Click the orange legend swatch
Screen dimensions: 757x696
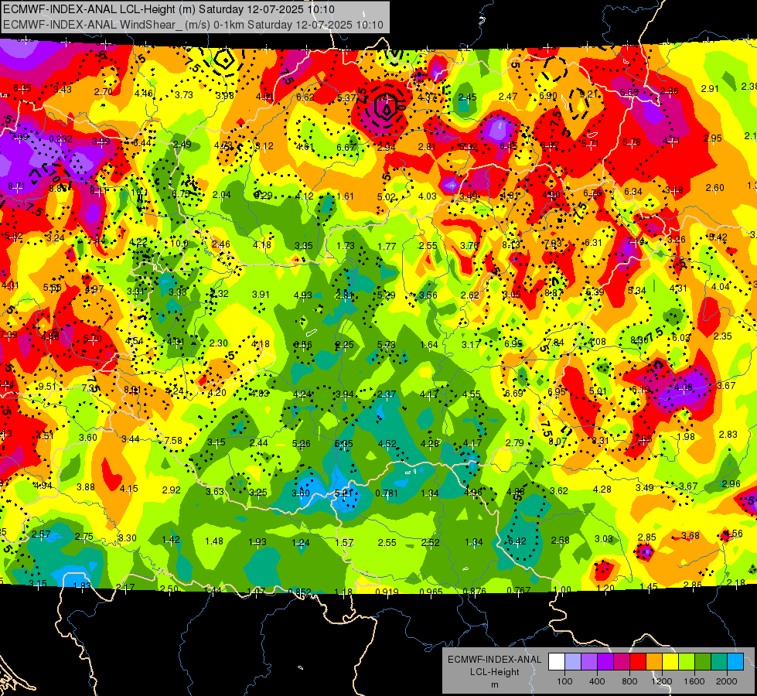pyautogui.click(x=654, y=662)
